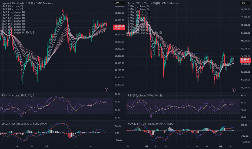Viewport: 252px width, 149px height.
Task: Click the red 53,683.64 price label on 4-hour chart
Action: tap(246, 59)
